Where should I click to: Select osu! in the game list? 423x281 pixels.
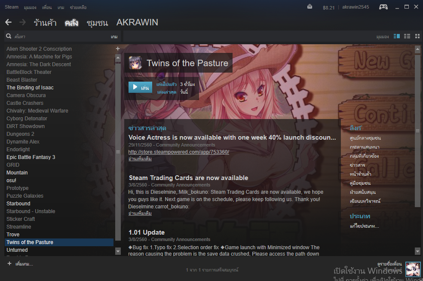11,180
